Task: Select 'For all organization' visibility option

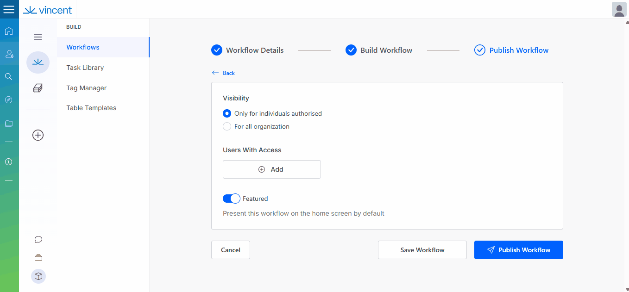Action: tap(227, 126)
